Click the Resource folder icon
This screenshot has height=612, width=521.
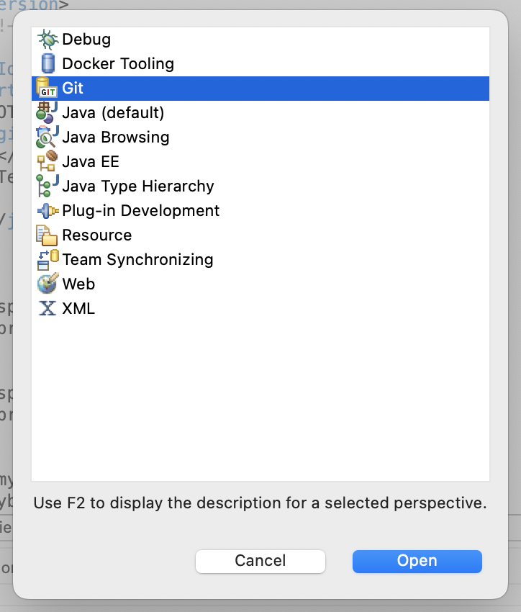click(47, 235)
